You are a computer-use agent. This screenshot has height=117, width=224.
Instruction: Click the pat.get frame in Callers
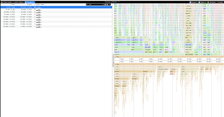pyautogui.click(x=148, y=47)
